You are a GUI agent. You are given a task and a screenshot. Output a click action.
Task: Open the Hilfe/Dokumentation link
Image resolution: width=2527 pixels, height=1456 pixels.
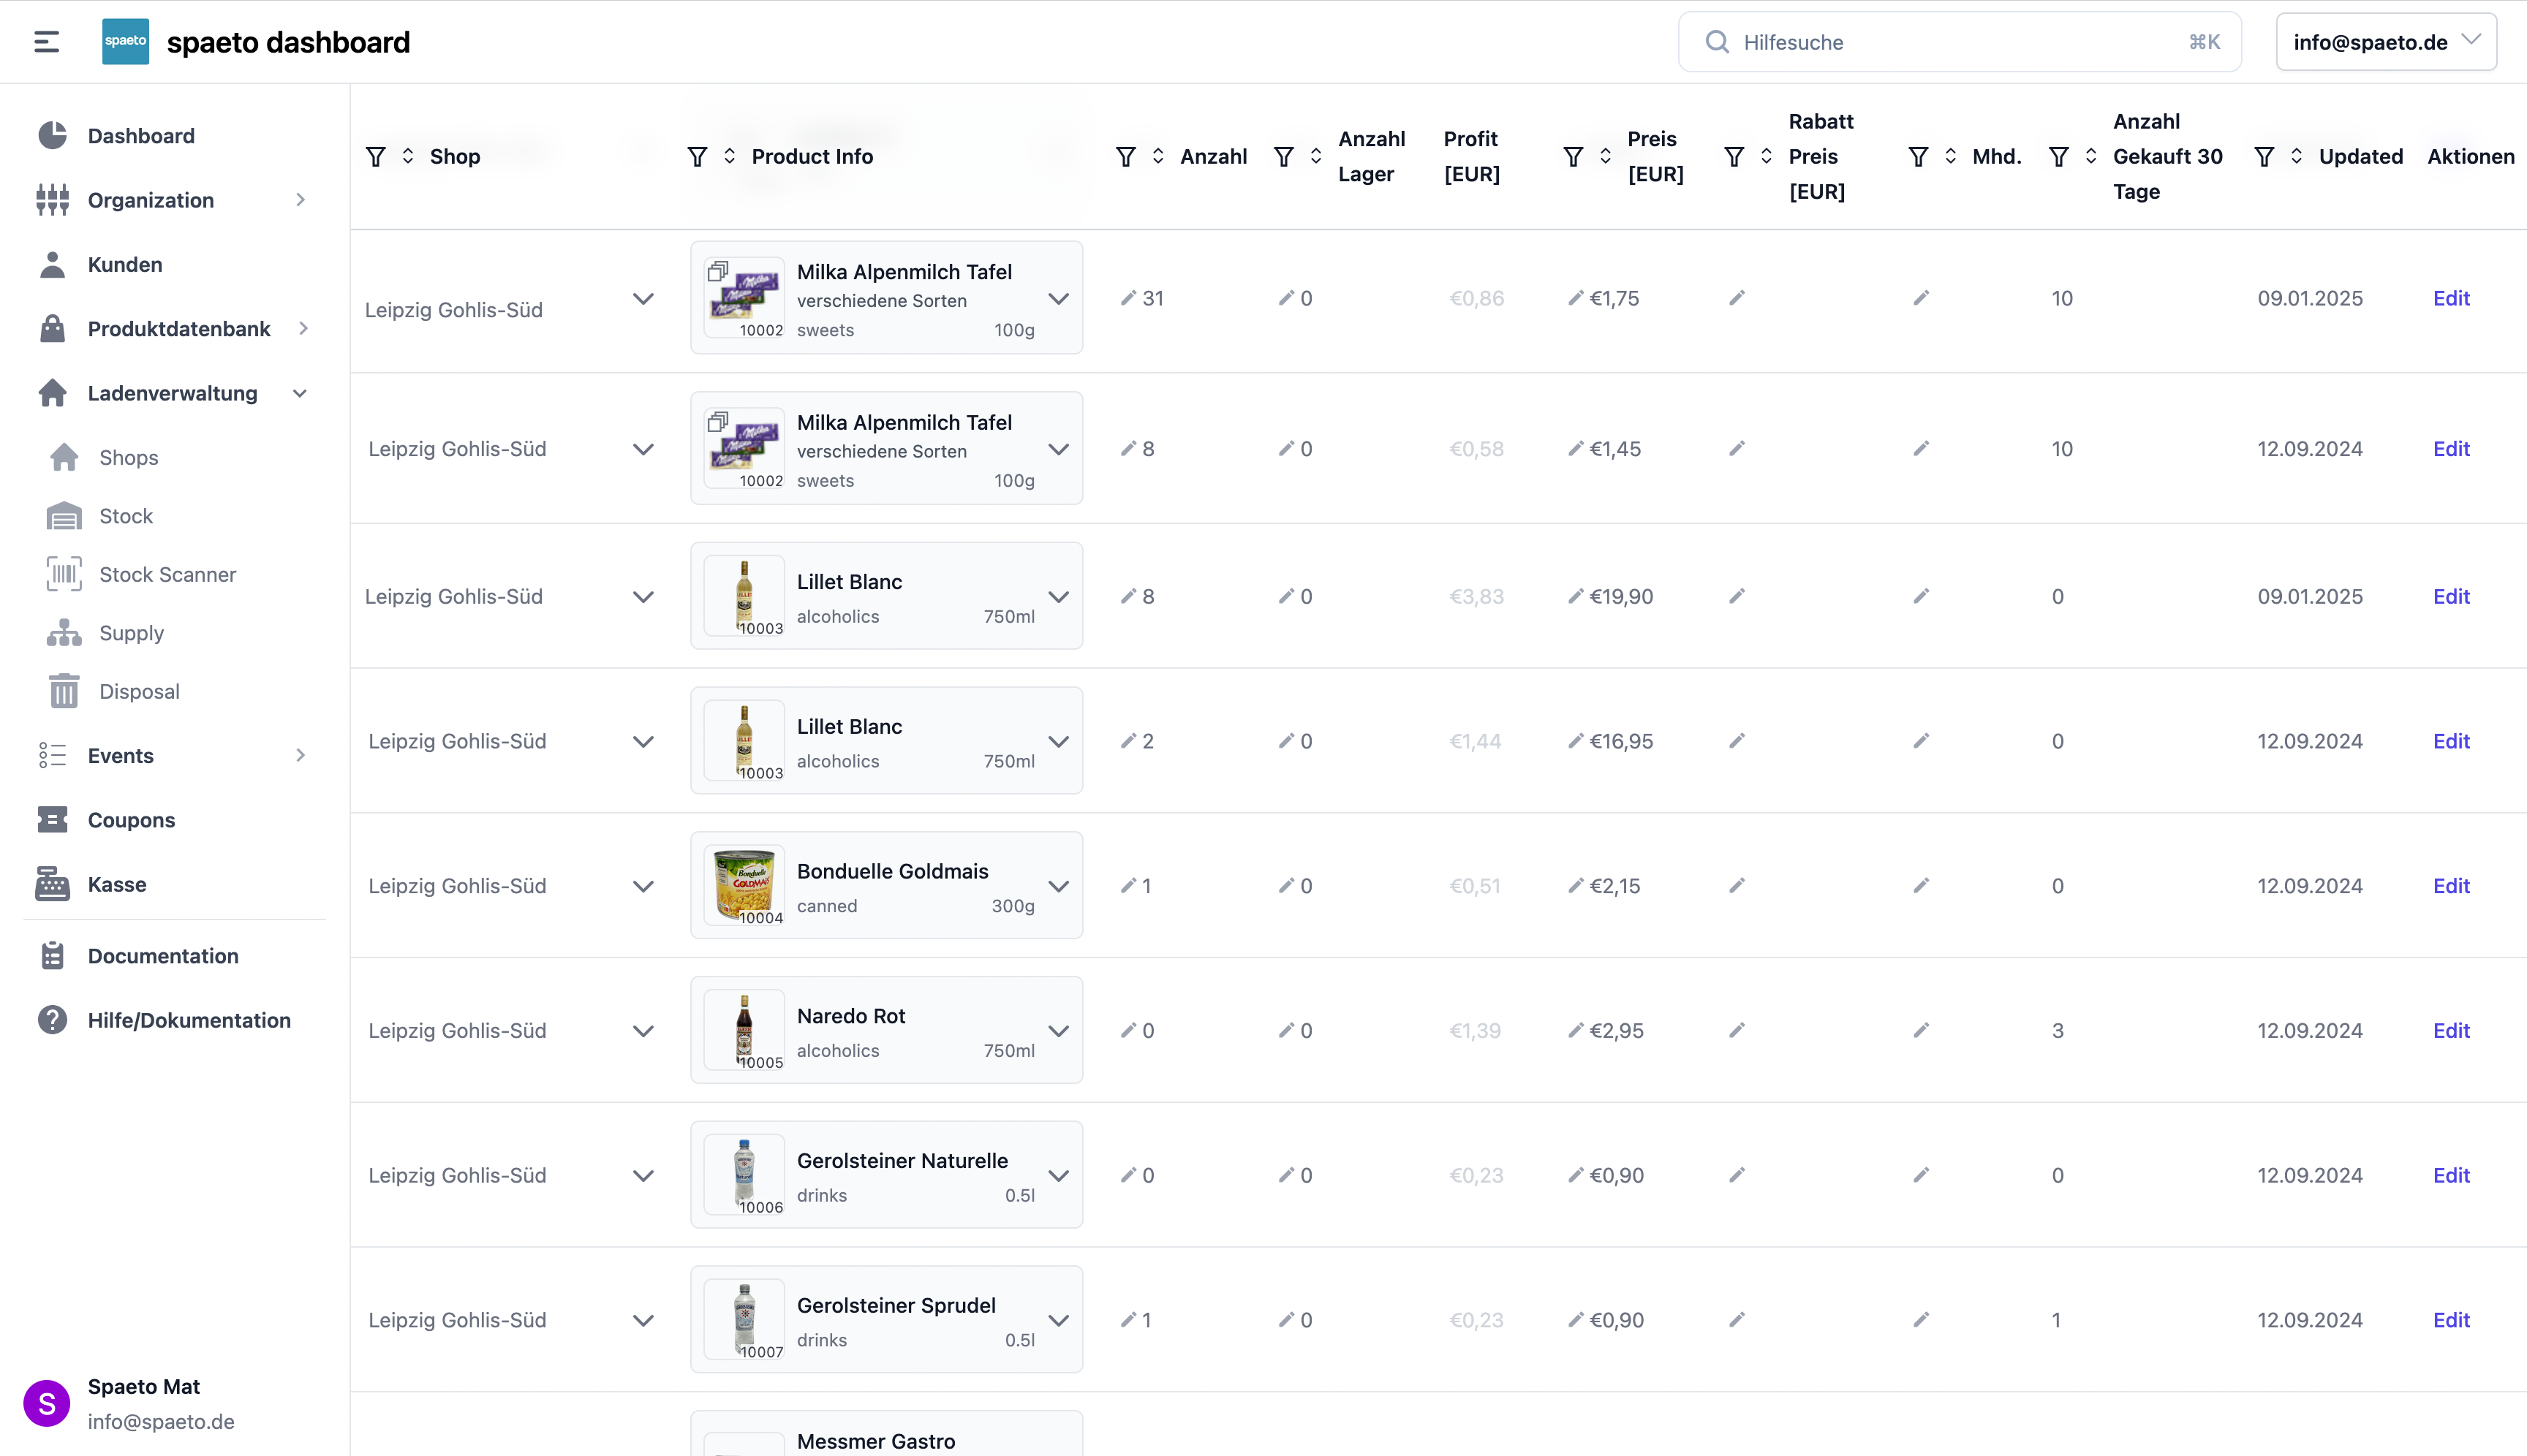tap(189, 1020)
